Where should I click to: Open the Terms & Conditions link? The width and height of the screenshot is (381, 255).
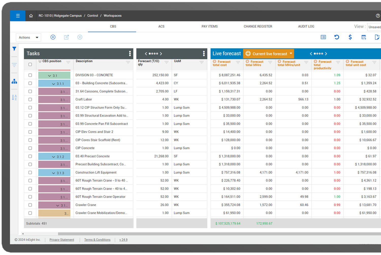click(97, 240)
